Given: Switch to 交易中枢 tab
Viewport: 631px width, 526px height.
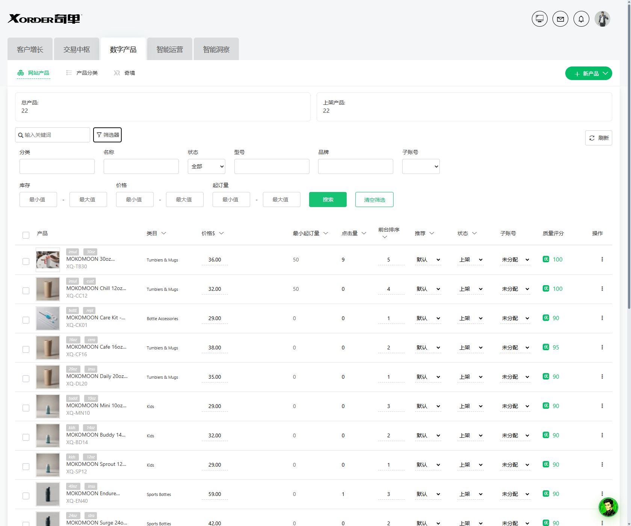Looking at the screenshot, I should coord(77,49).
